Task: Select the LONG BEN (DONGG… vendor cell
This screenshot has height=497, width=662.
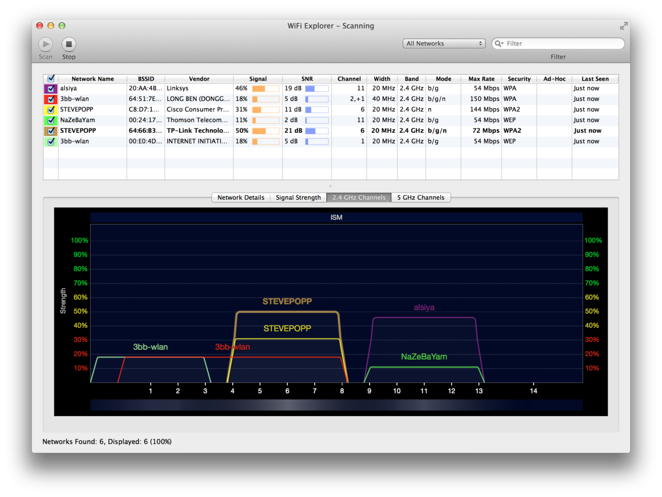Action: click(198, 99)
